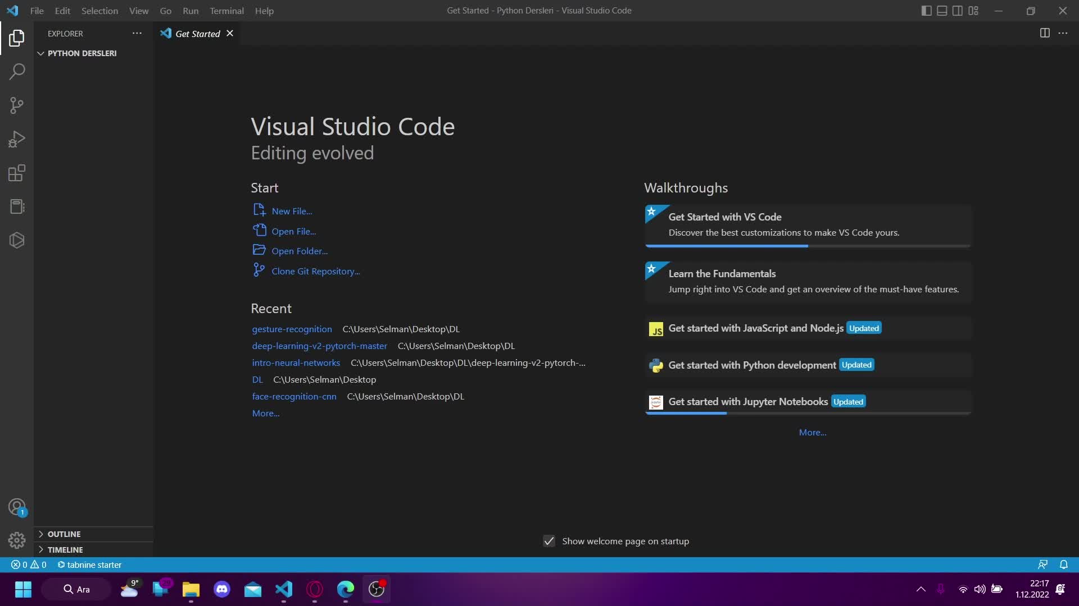Select the Get Started tab

pyautogui.click(x=197, y=34)
